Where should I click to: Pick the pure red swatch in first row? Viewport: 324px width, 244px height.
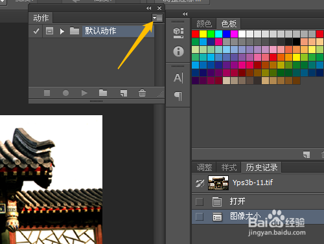(195, 34)
